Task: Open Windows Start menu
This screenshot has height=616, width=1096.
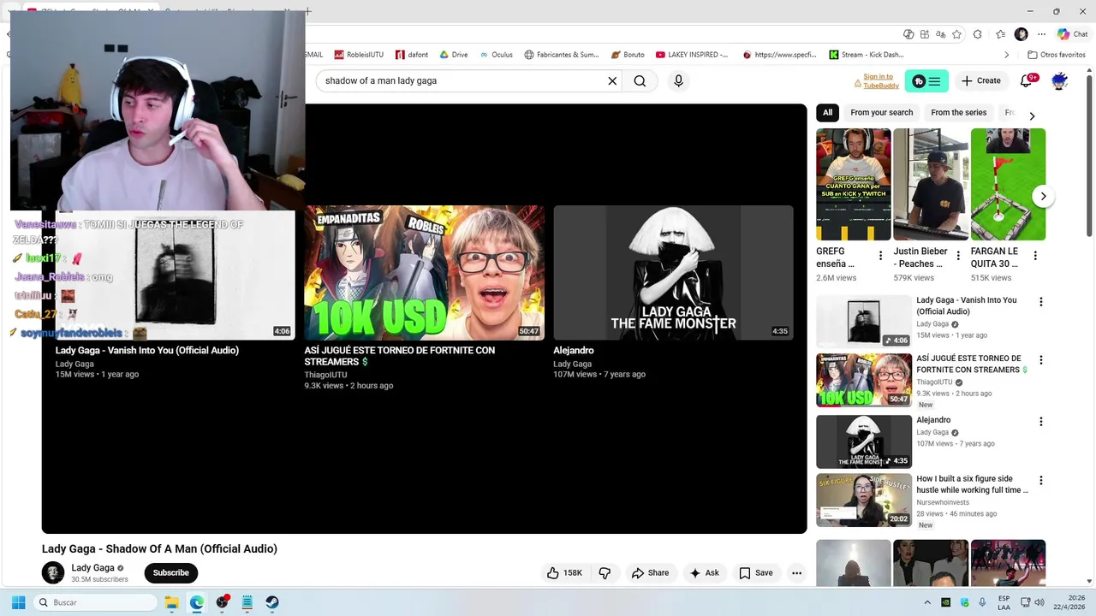Action: [18, 602]
